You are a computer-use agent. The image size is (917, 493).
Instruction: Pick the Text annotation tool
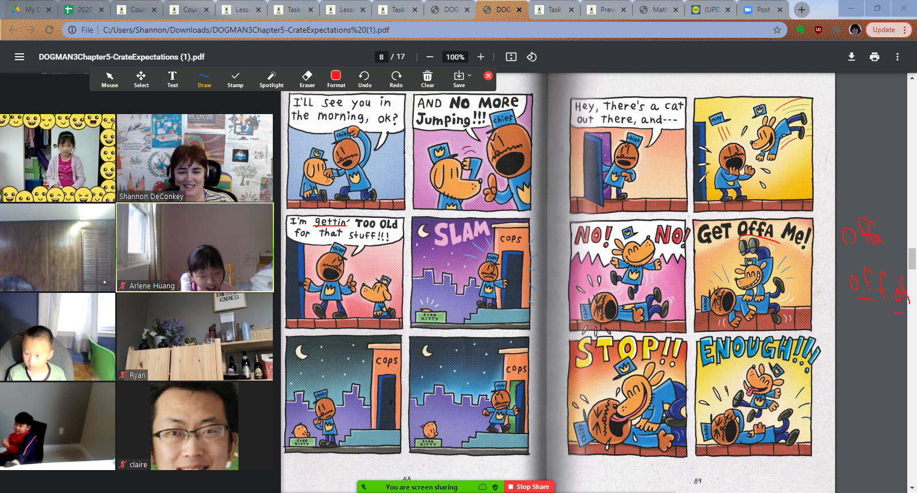(173, 79)
